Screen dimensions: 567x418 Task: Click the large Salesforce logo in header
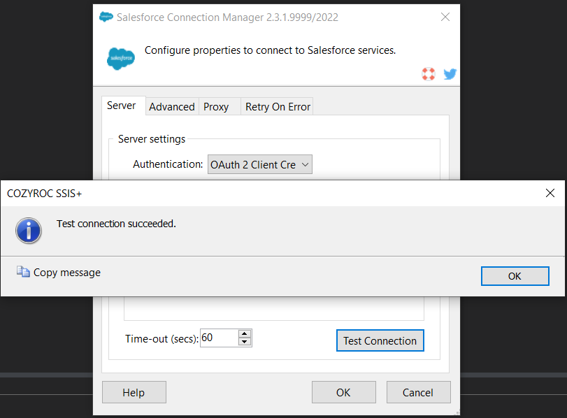[120, 59]
